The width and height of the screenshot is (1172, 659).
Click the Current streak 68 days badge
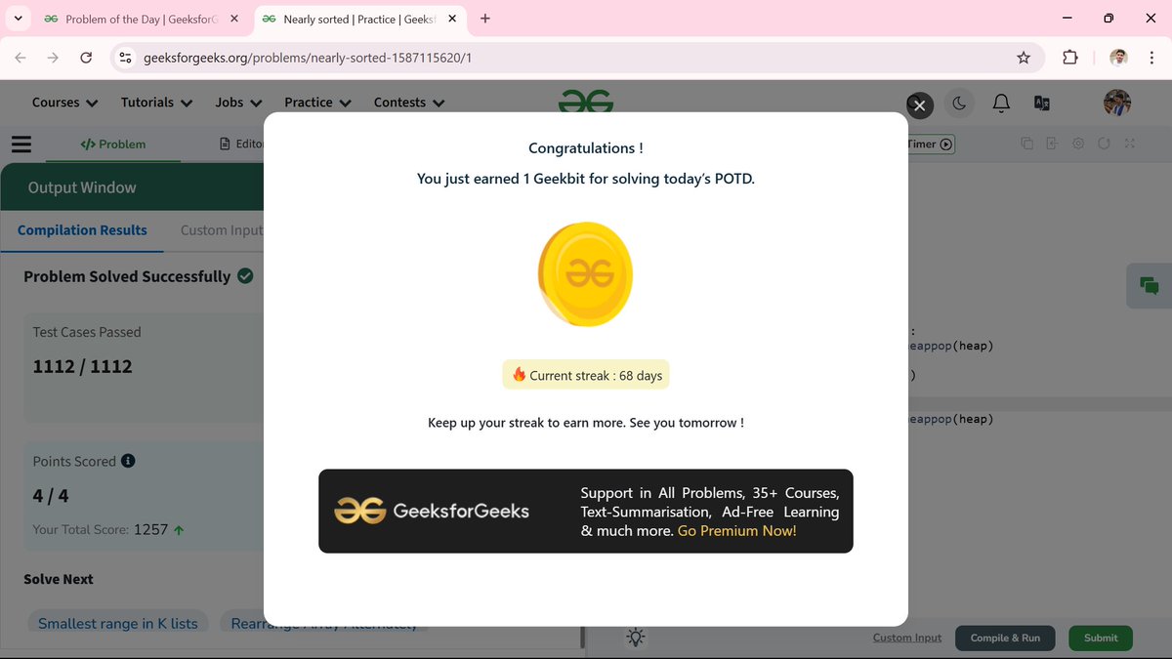[586, 375]
